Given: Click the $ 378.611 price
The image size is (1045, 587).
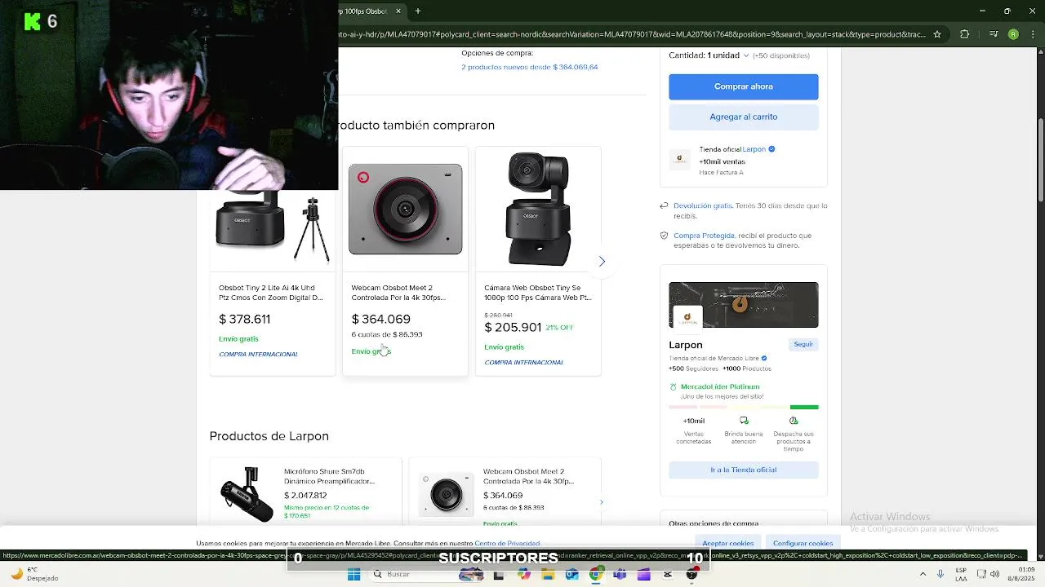Looking at the screenshot, I should pyautogui.click(x=244, y=320).
